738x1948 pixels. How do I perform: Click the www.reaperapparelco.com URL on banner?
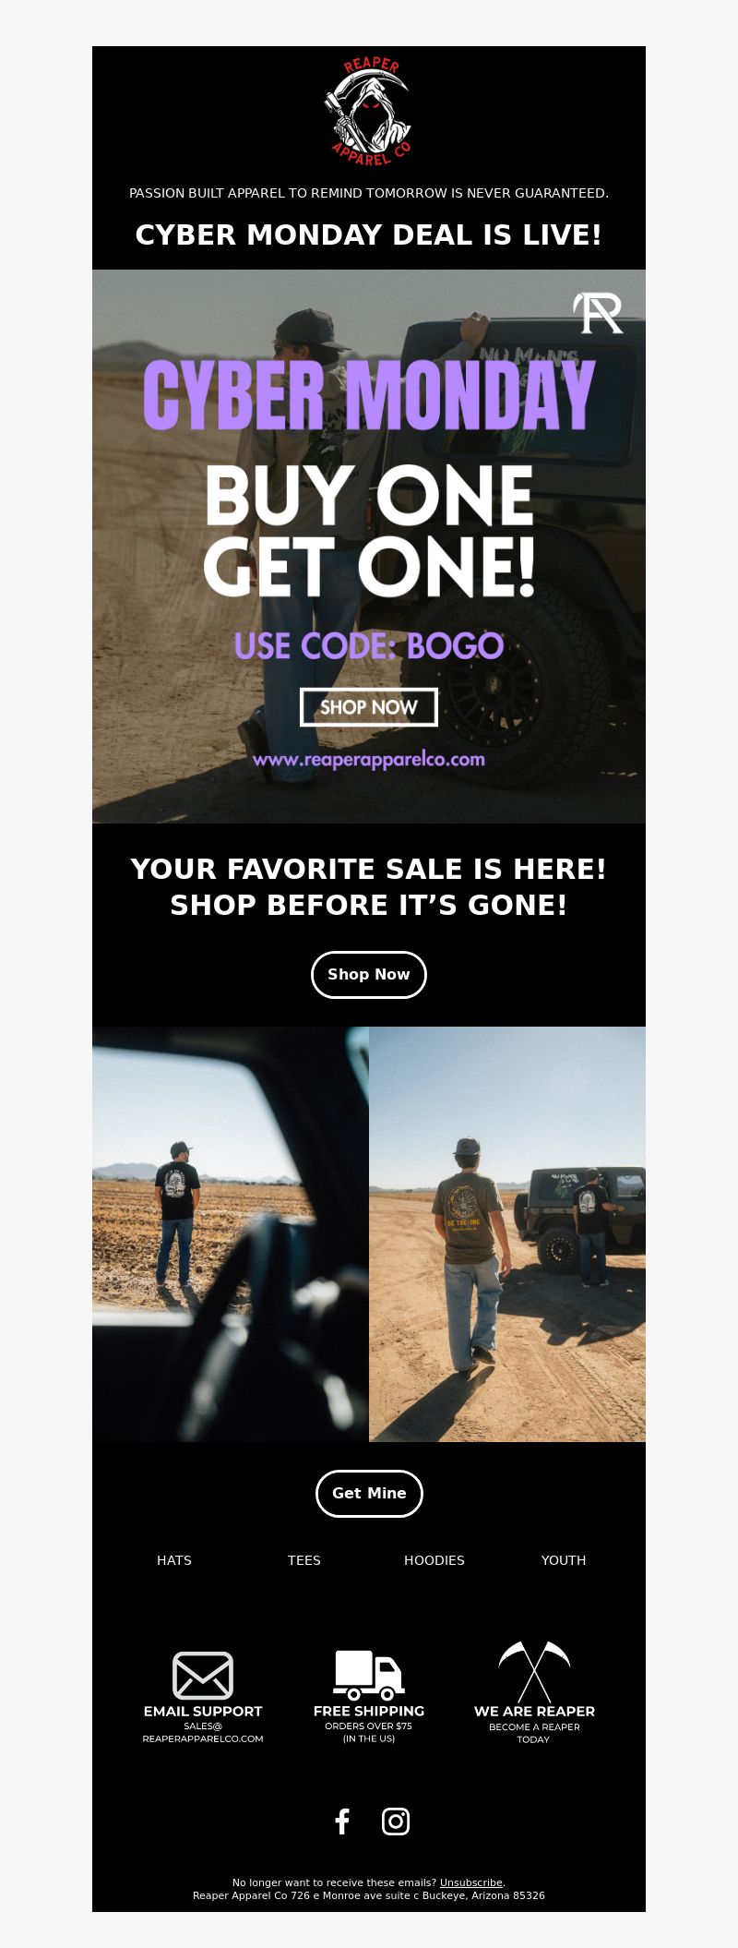(369, 760)
